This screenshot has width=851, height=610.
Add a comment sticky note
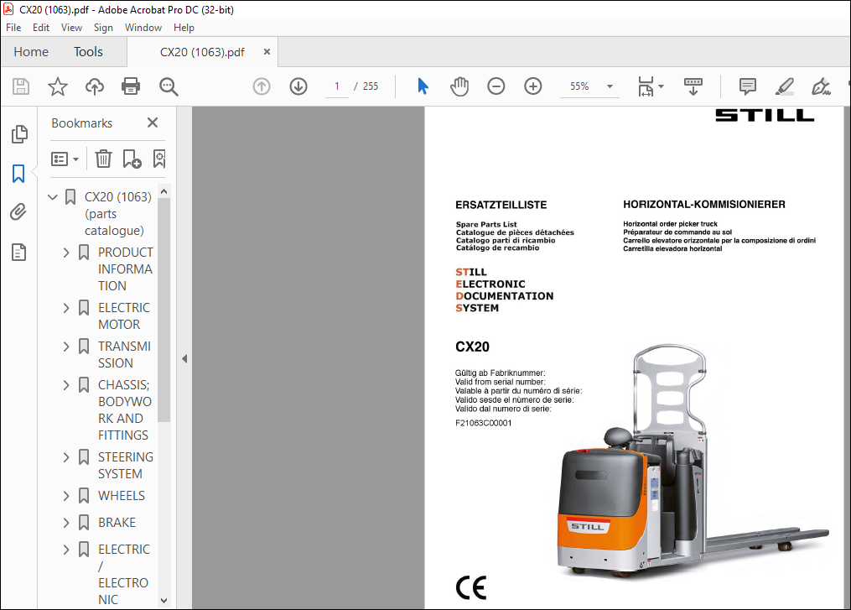coord(747,86)
